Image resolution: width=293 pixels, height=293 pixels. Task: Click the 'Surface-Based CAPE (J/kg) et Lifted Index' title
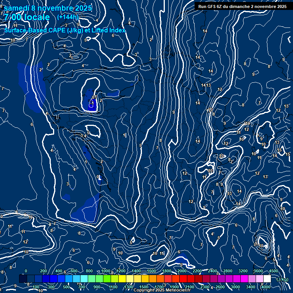click(64, 30)
